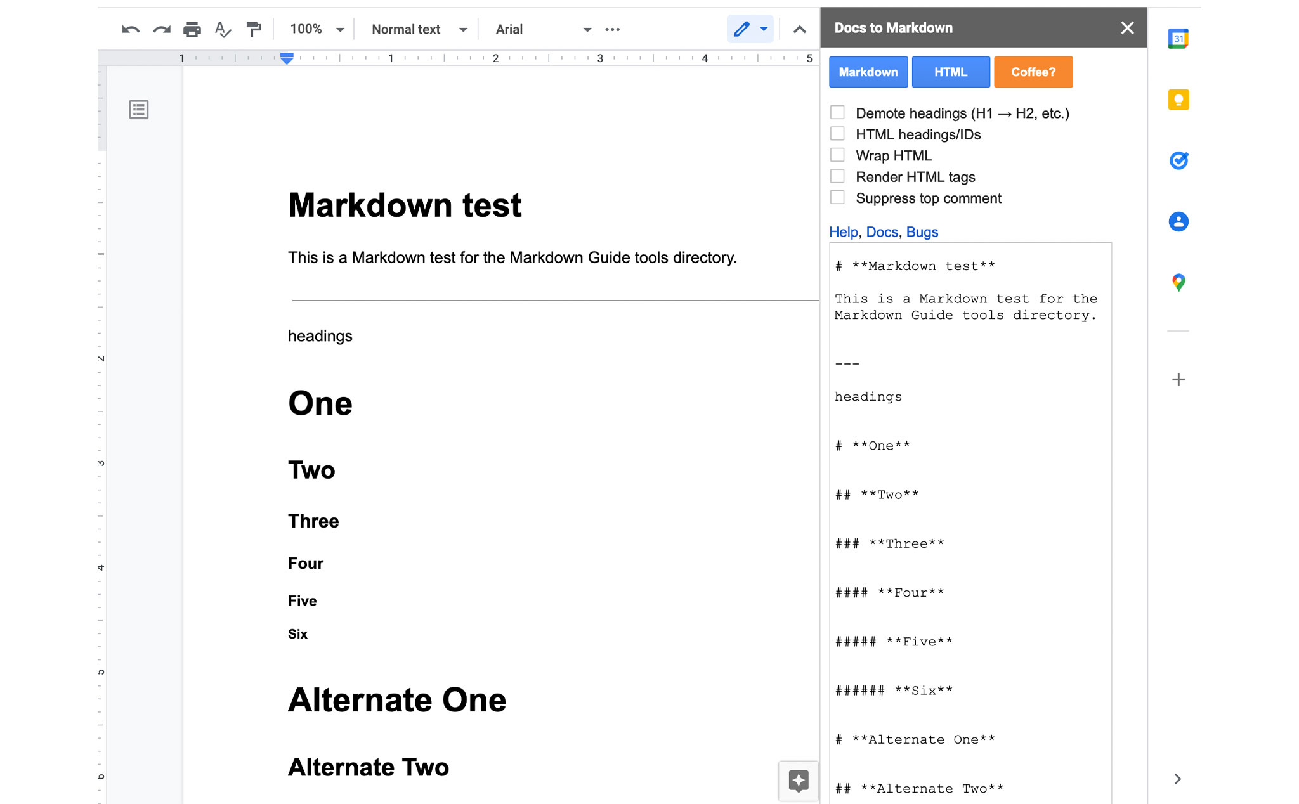
Task: Click the Google Calendar icon in sidebar
Action: click(1178, 39)
